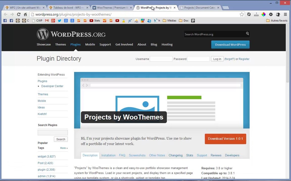This screenshot has height=181, width=291.
Task: Select the Changelog plugin tab
Action: click(176, 155)
